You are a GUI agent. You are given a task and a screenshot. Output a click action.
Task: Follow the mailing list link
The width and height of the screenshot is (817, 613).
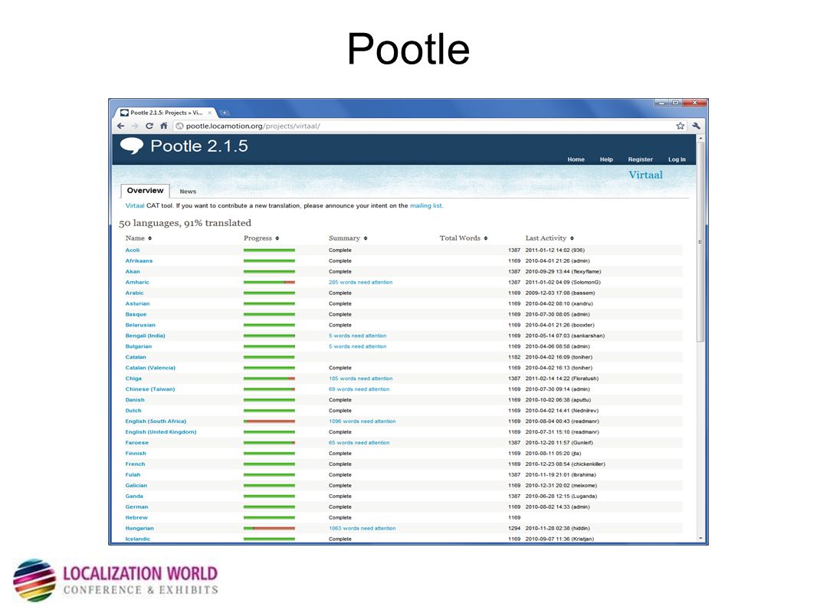[x=425, y=205]
